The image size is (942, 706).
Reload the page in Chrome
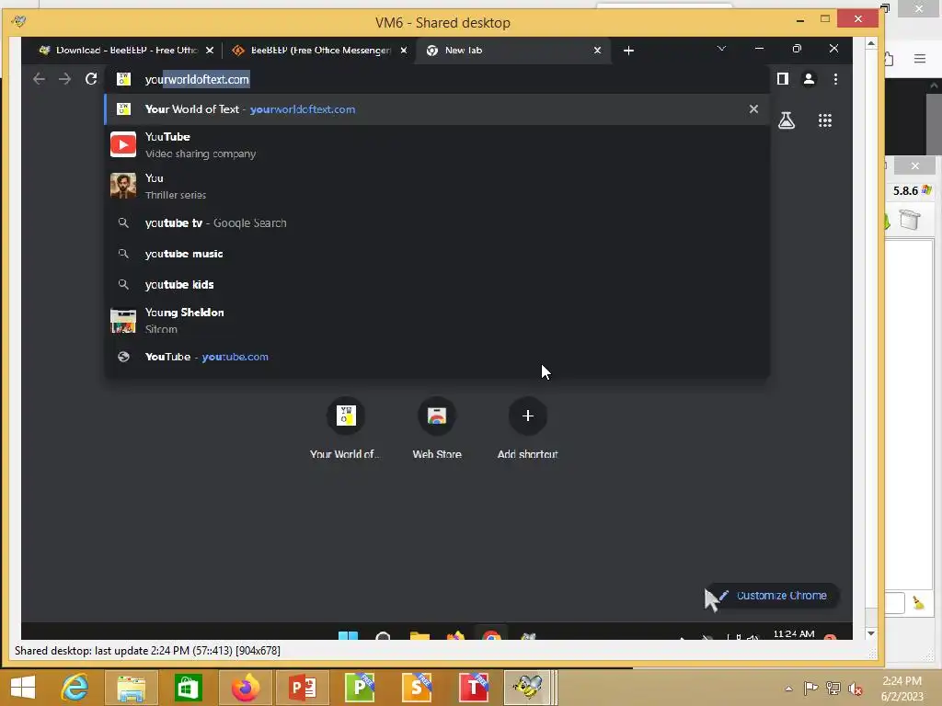(91, 79)
